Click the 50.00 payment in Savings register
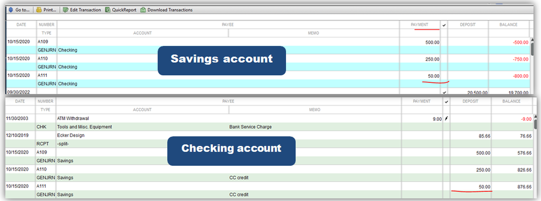The height and width of the screenshot is (201, 541). (434, 76)
